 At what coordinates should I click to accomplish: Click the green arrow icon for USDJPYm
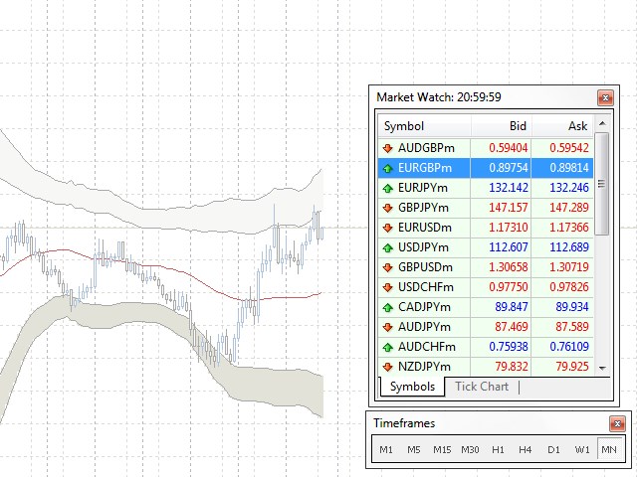pyautogui.click(x=387, y=247)
